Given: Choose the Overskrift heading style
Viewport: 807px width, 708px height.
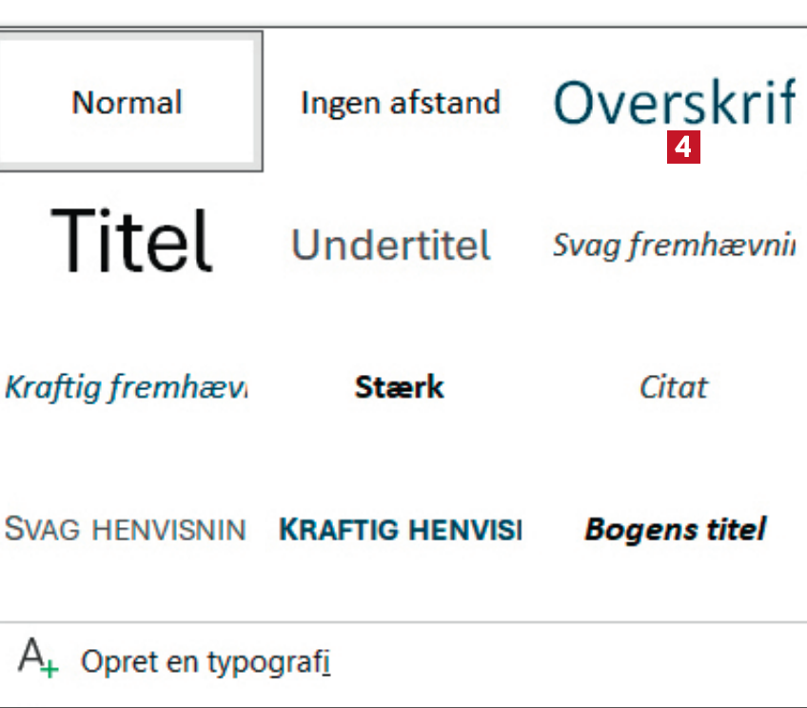Looking at the screenshot, I should coord(674,102).
